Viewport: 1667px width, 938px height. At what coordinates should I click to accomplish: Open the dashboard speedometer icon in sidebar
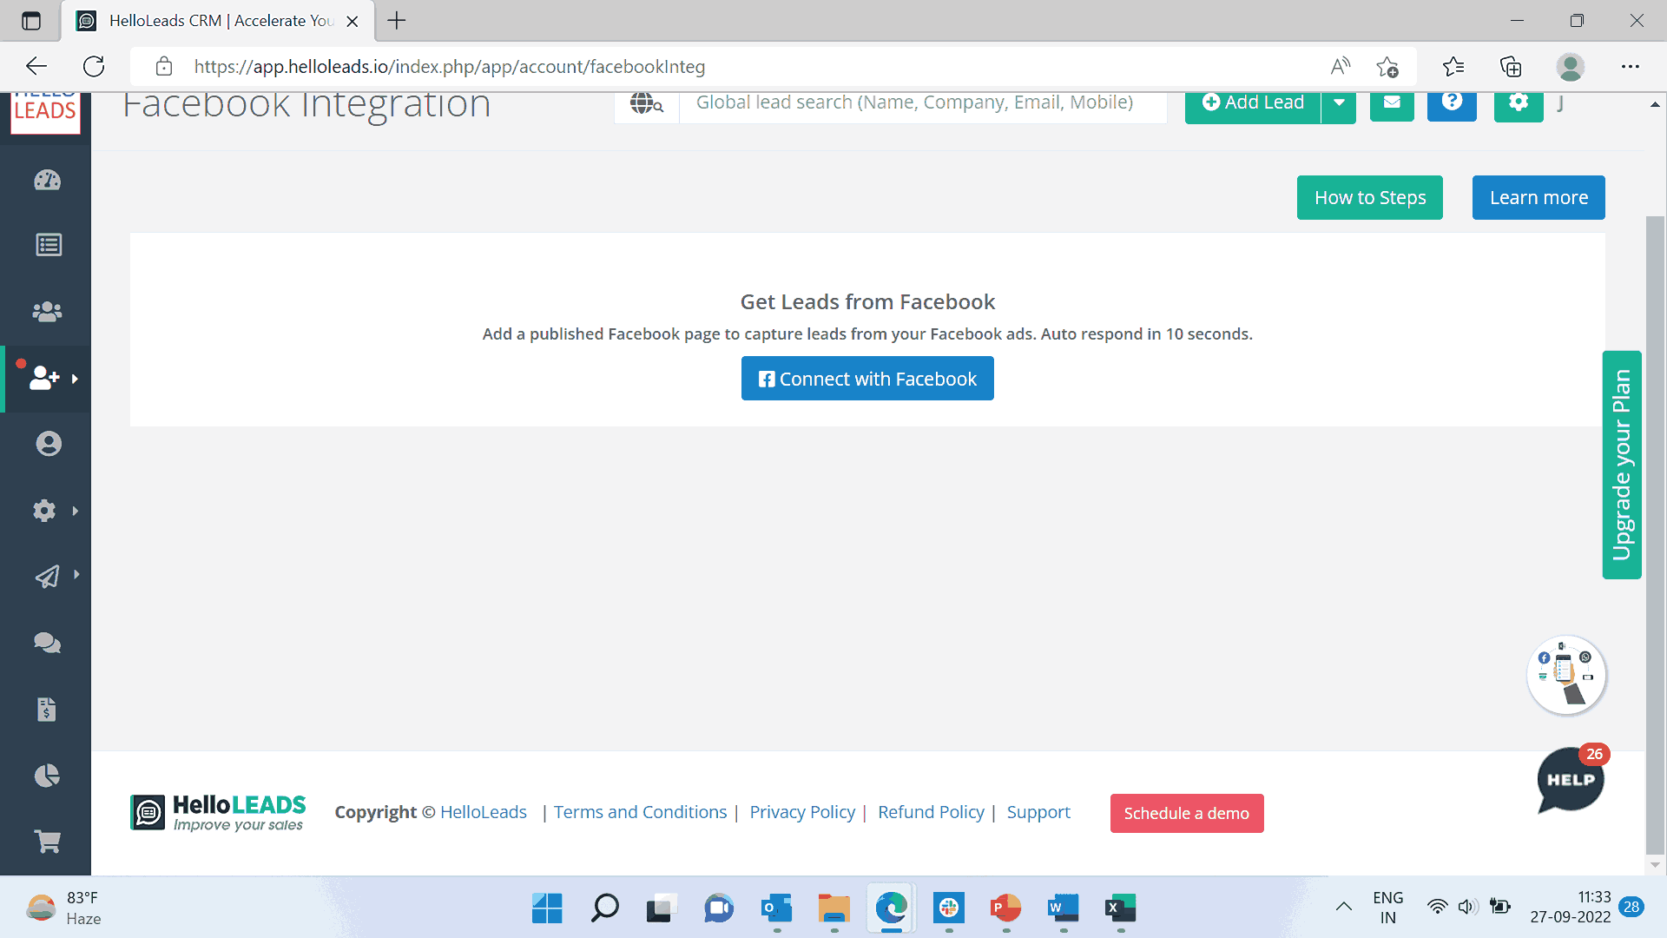[x=48, y=181]
